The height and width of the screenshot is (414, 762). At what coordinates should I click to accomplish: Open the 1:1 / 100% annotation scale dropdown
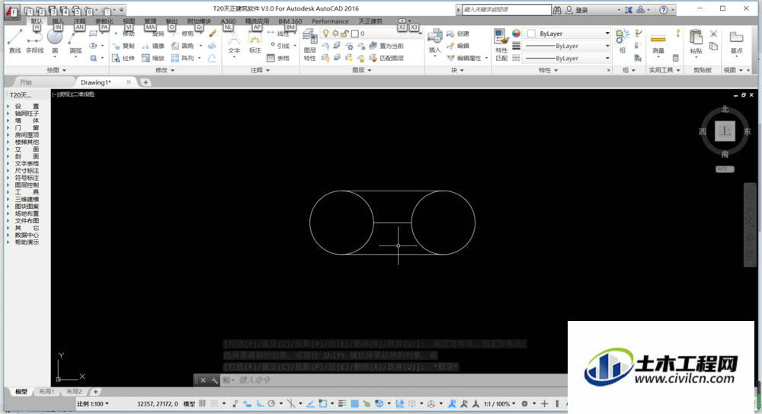pyautogui.click(x=500, y=404)
